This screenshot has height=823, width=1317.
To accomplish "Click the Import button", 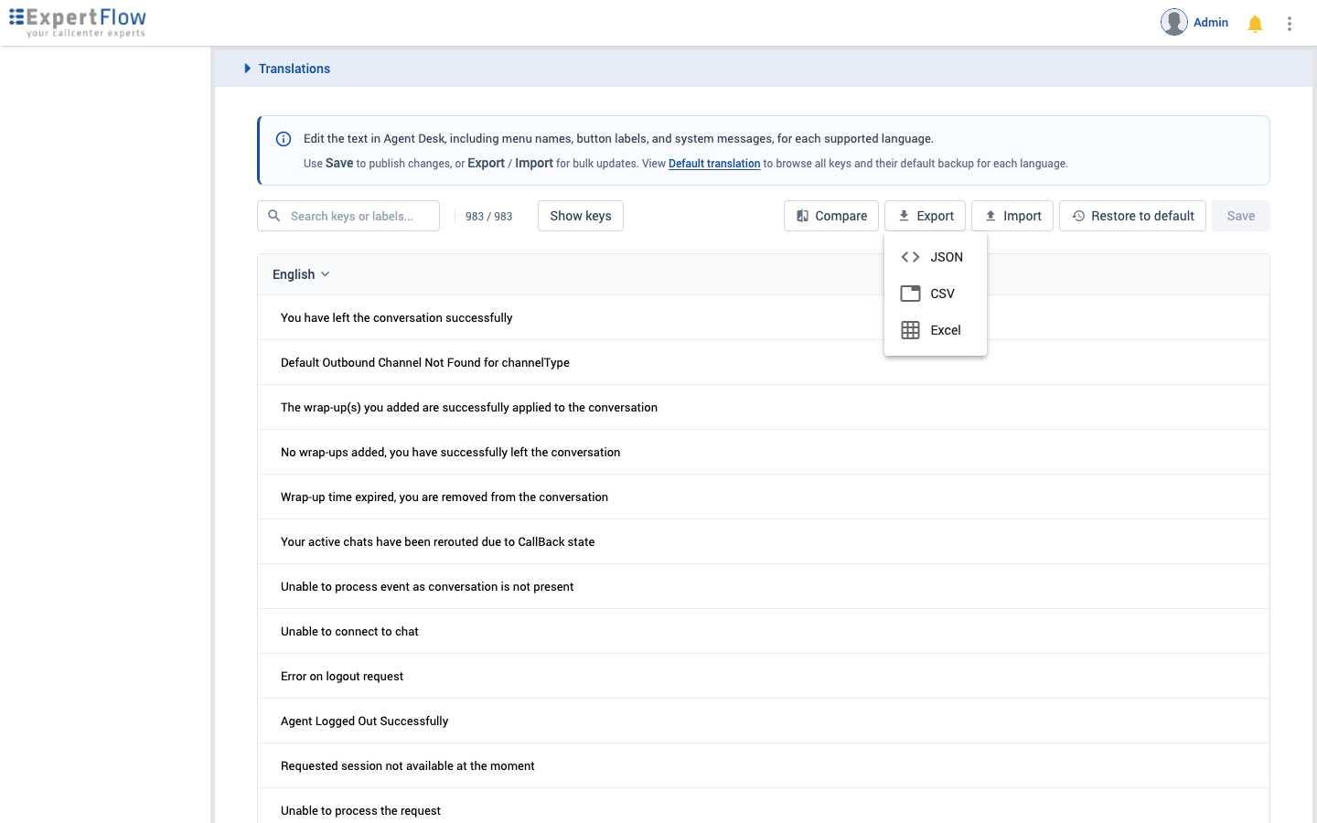I will coord(1012,216).
